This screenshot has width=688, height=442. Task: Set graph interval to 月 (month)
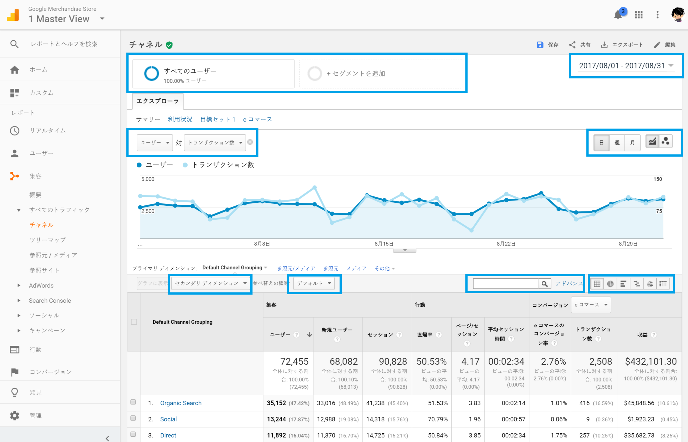point(632,143)
